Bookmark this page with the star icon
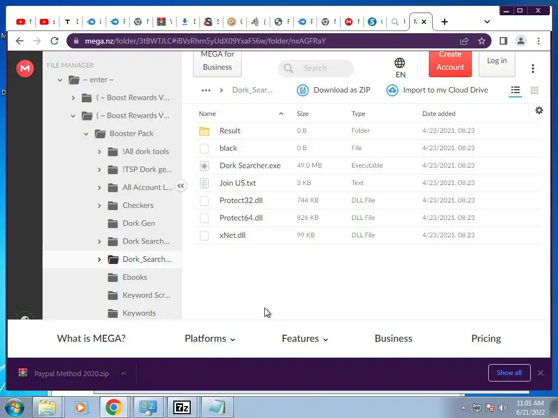 point(482,41)
